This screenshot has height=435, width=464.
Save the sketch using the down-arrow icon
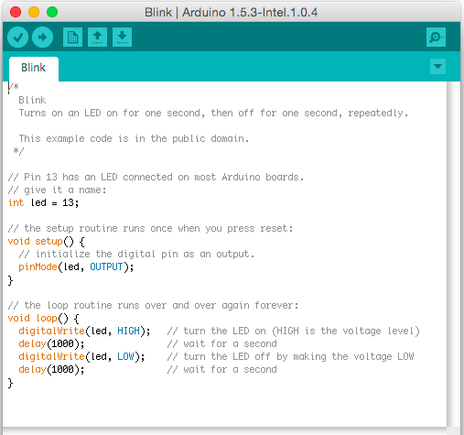pyautogui.click(x=122, y=38)
